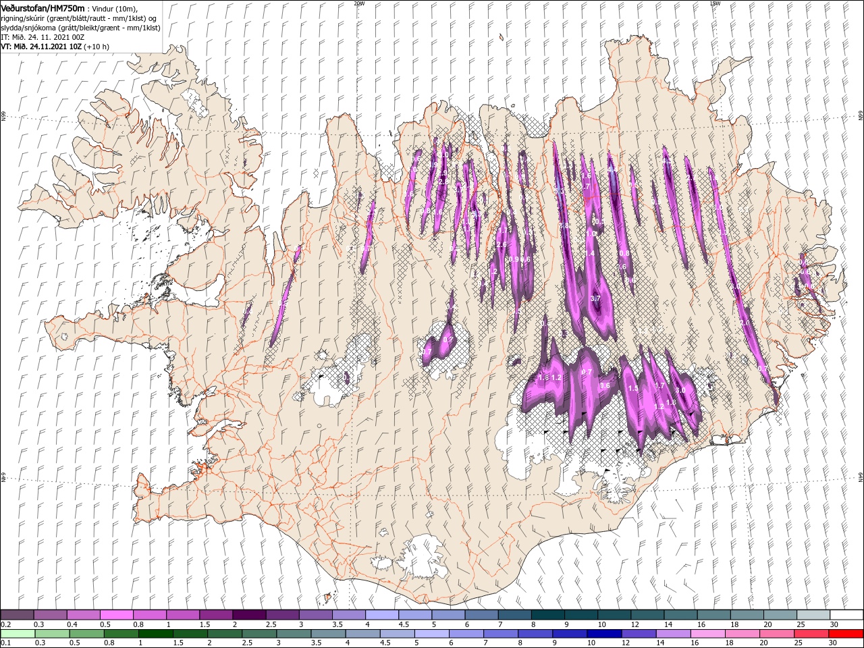The image size is (864, 648).
Task: Pick the pale grey top-row swatch starting at 25
Action: pyautogui.click(x=812, y=614)
